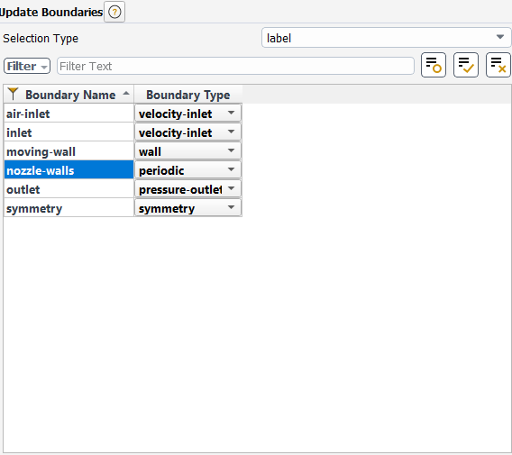Select the moving-wall boundary row
The image size is (512, 455).
(x=69, y=151)
